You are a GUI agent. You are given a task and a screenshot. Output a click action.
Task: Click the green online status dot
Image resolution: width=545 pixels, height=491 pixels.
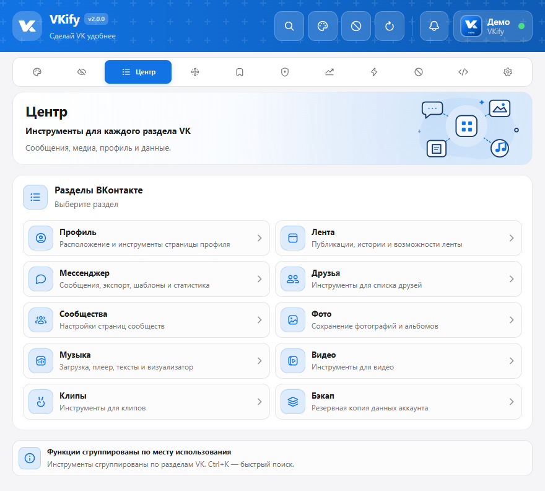(521, 26)
